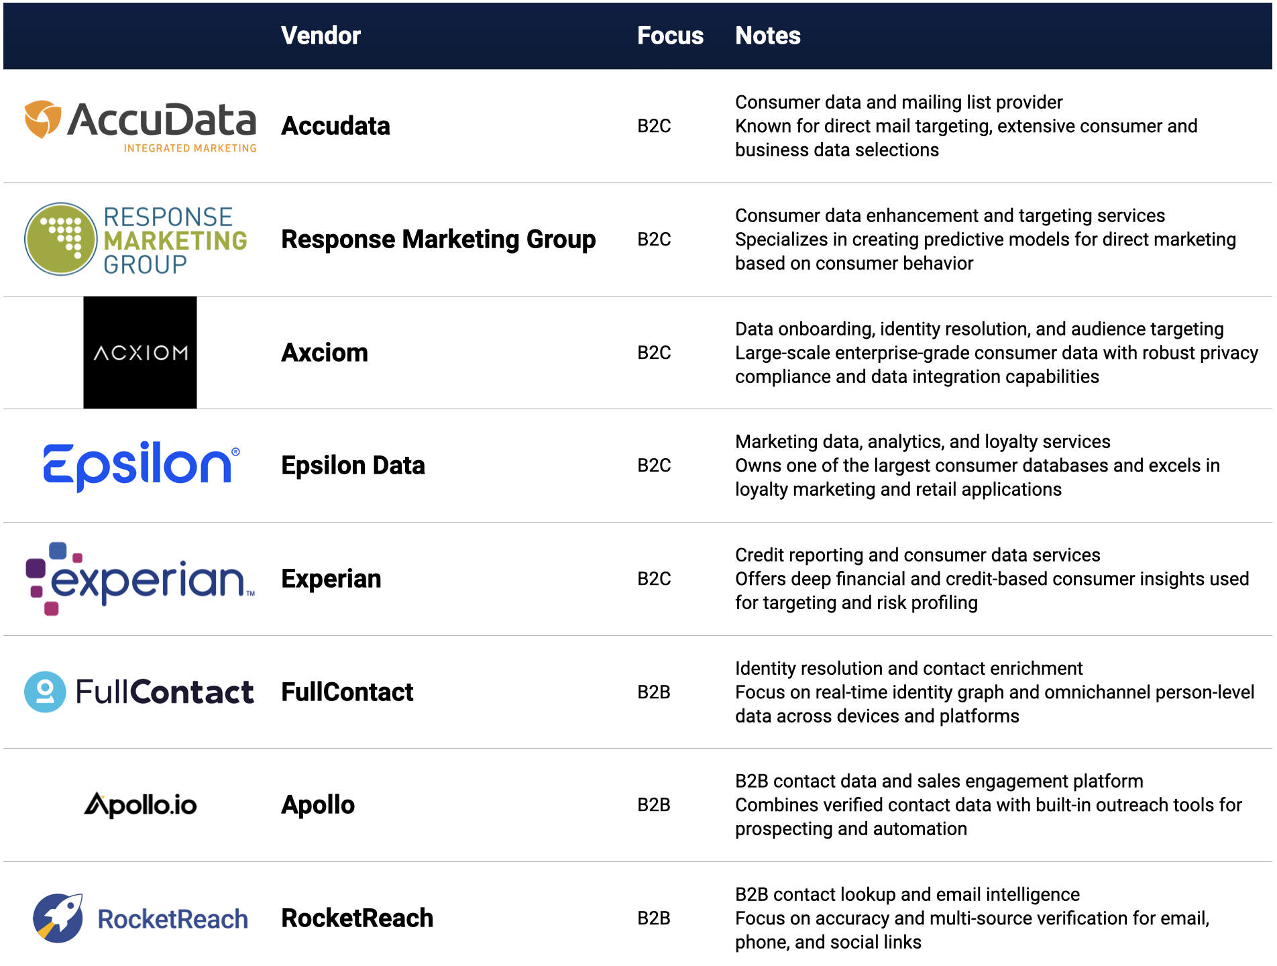The height and width of the screenshot is (966, 1277).
Task: Click the Response Marketing Group logo
Action: 136,239
